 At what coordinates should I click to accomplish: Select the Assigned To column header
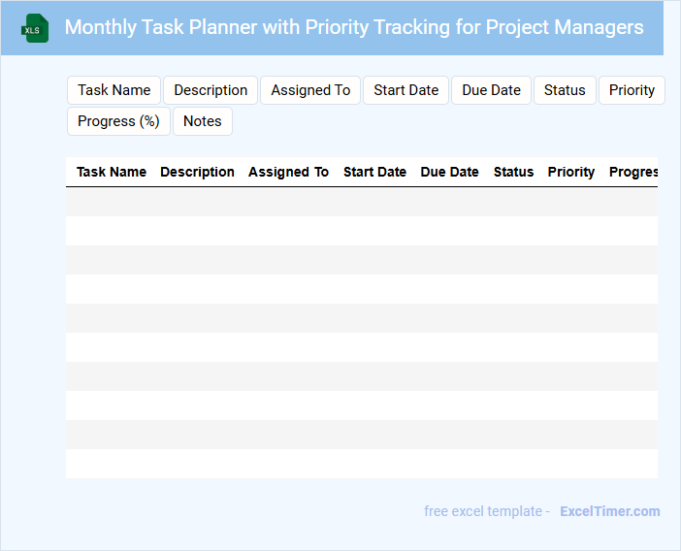[x=288, y=172]
